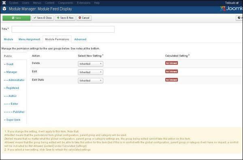
Task: Select the Registered user group
Action: pos(11,88)
